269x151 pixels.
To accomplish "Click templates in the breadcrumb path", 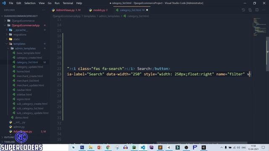I will point(90,16).
